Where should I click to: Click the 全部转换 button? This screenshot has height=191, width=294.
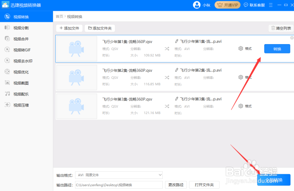274,180
